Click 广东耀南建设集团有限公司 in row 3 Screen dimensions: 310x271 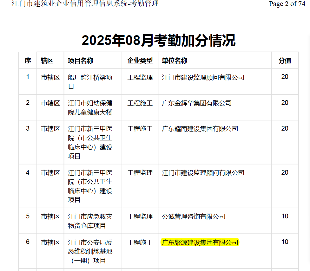(x=200, y=129)
